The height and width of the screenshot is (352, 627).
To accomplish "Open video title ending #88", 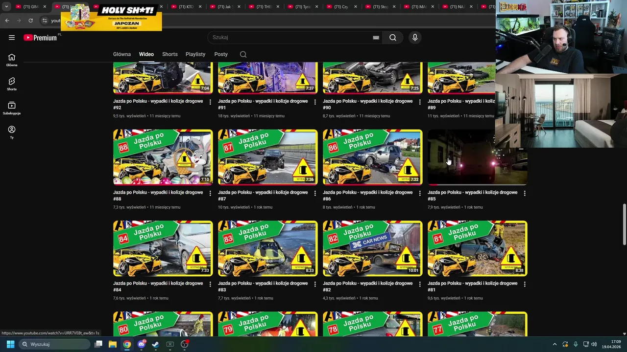I will pyautogui.click(x=158, y=196).
